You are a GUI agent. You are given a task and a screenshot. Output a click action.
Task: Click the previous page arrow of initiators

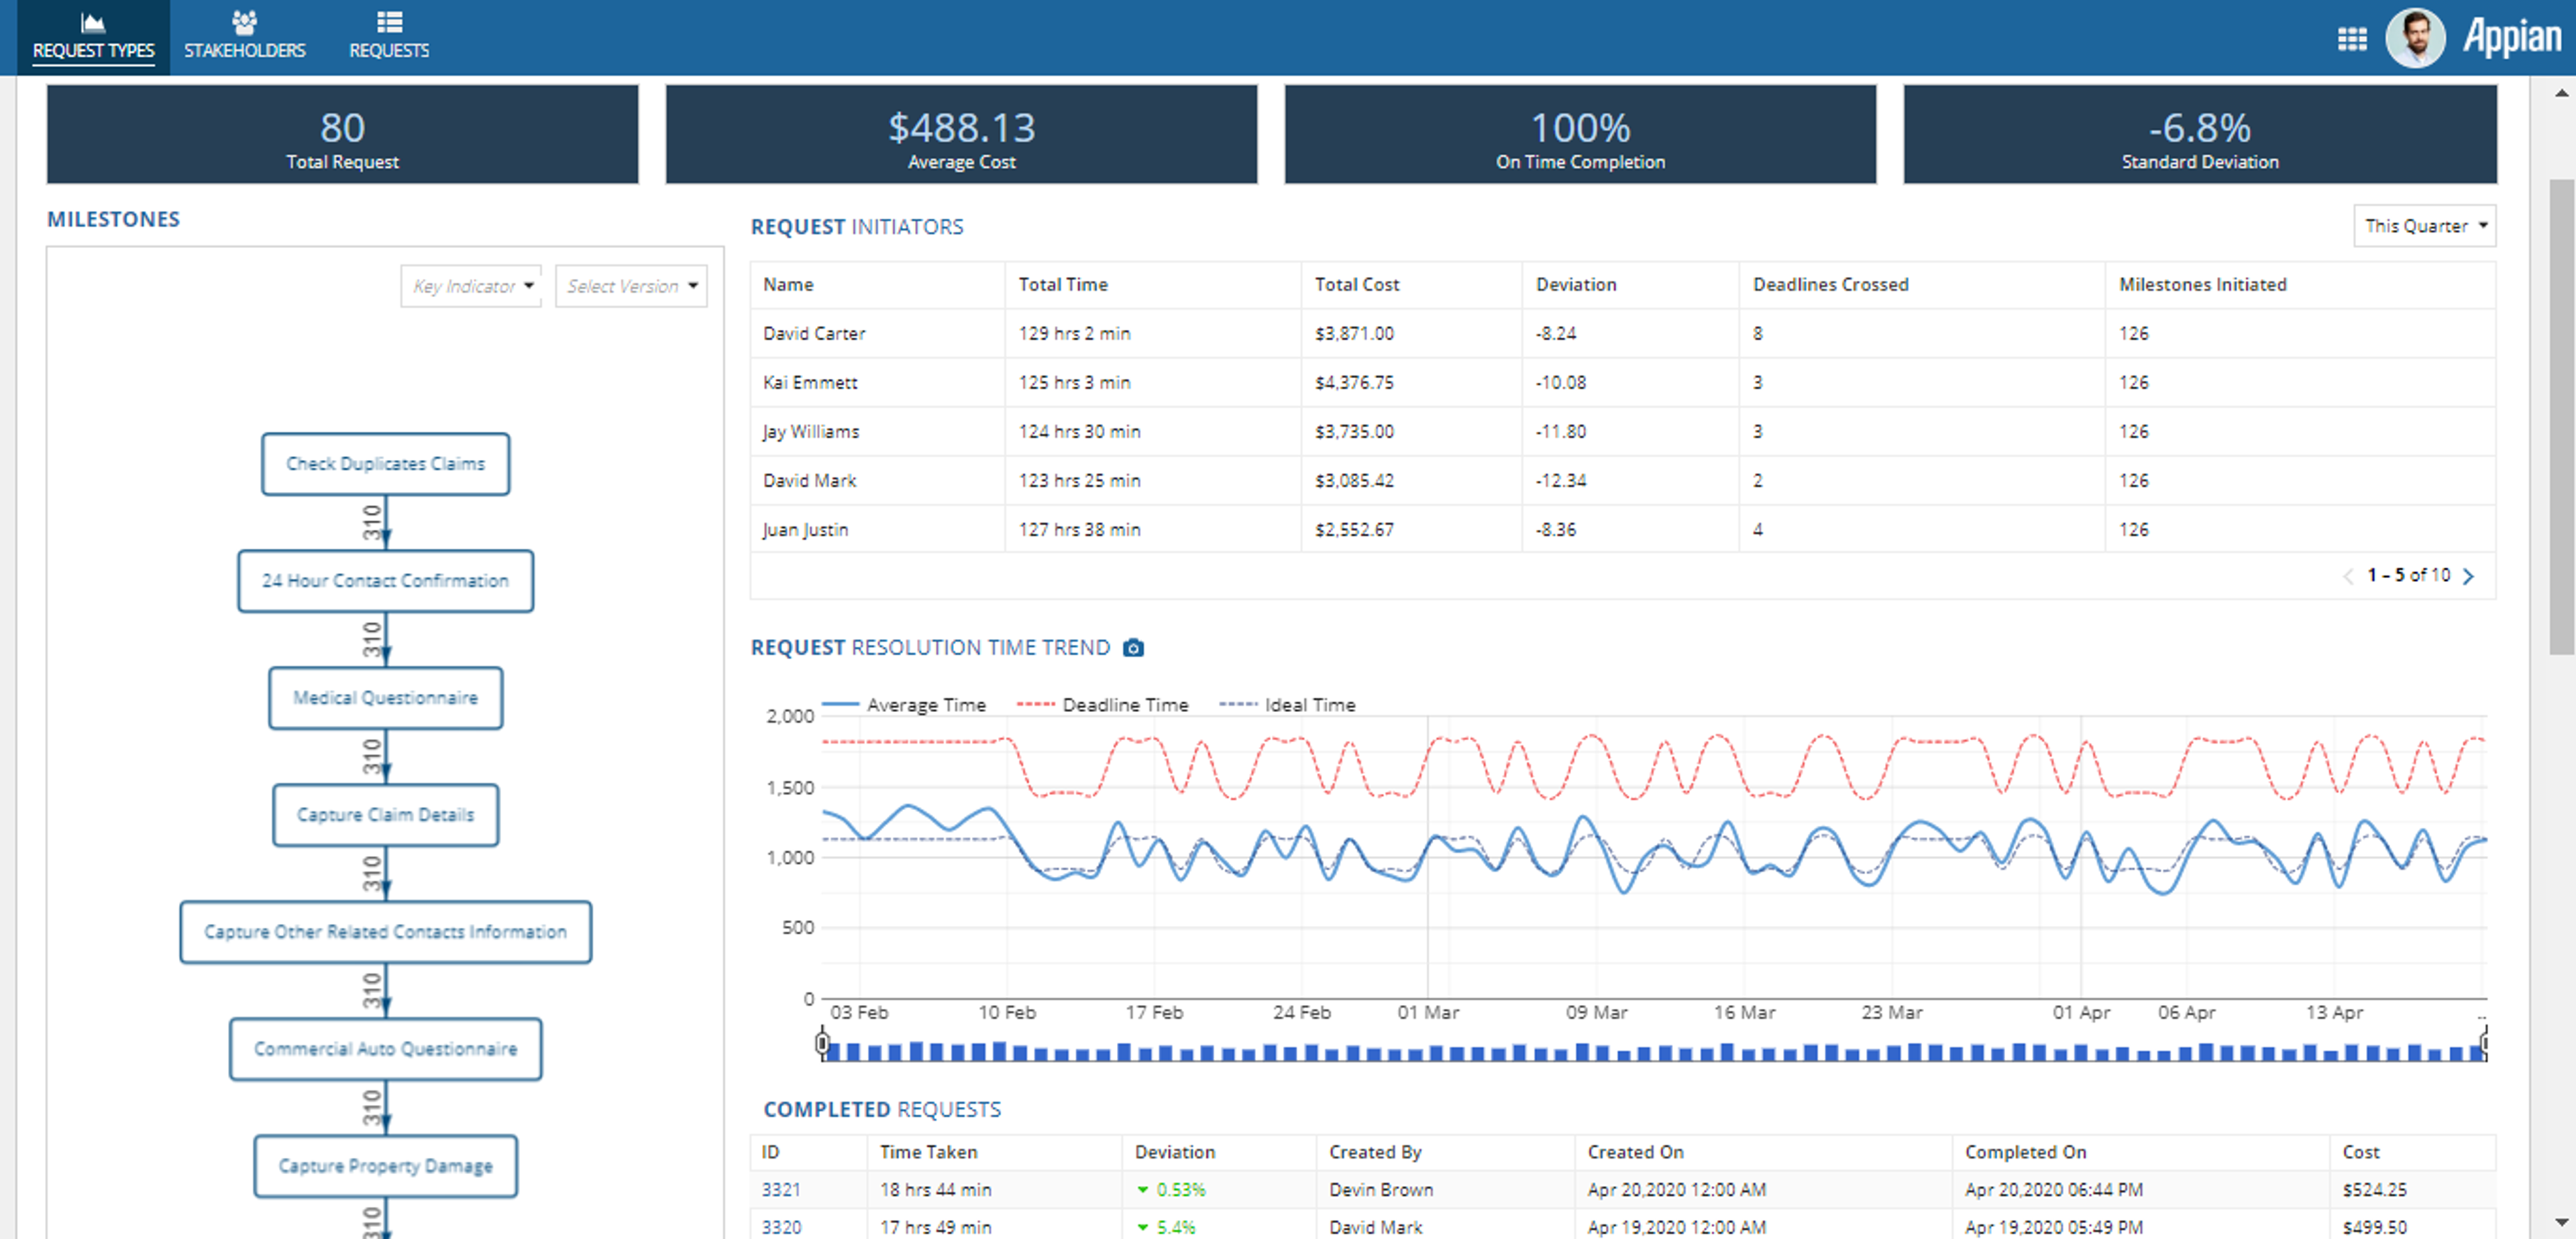click(2348, 575)
